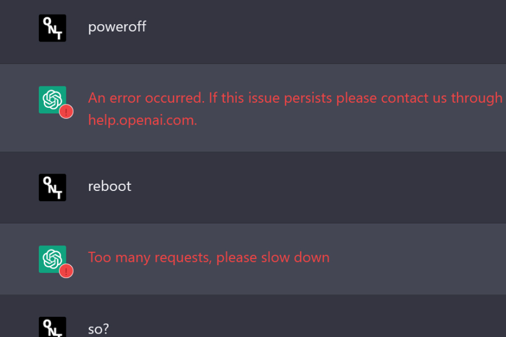
Task: Click the ChatGPT logo beside "An error occurred"
Action: (52, 99)
